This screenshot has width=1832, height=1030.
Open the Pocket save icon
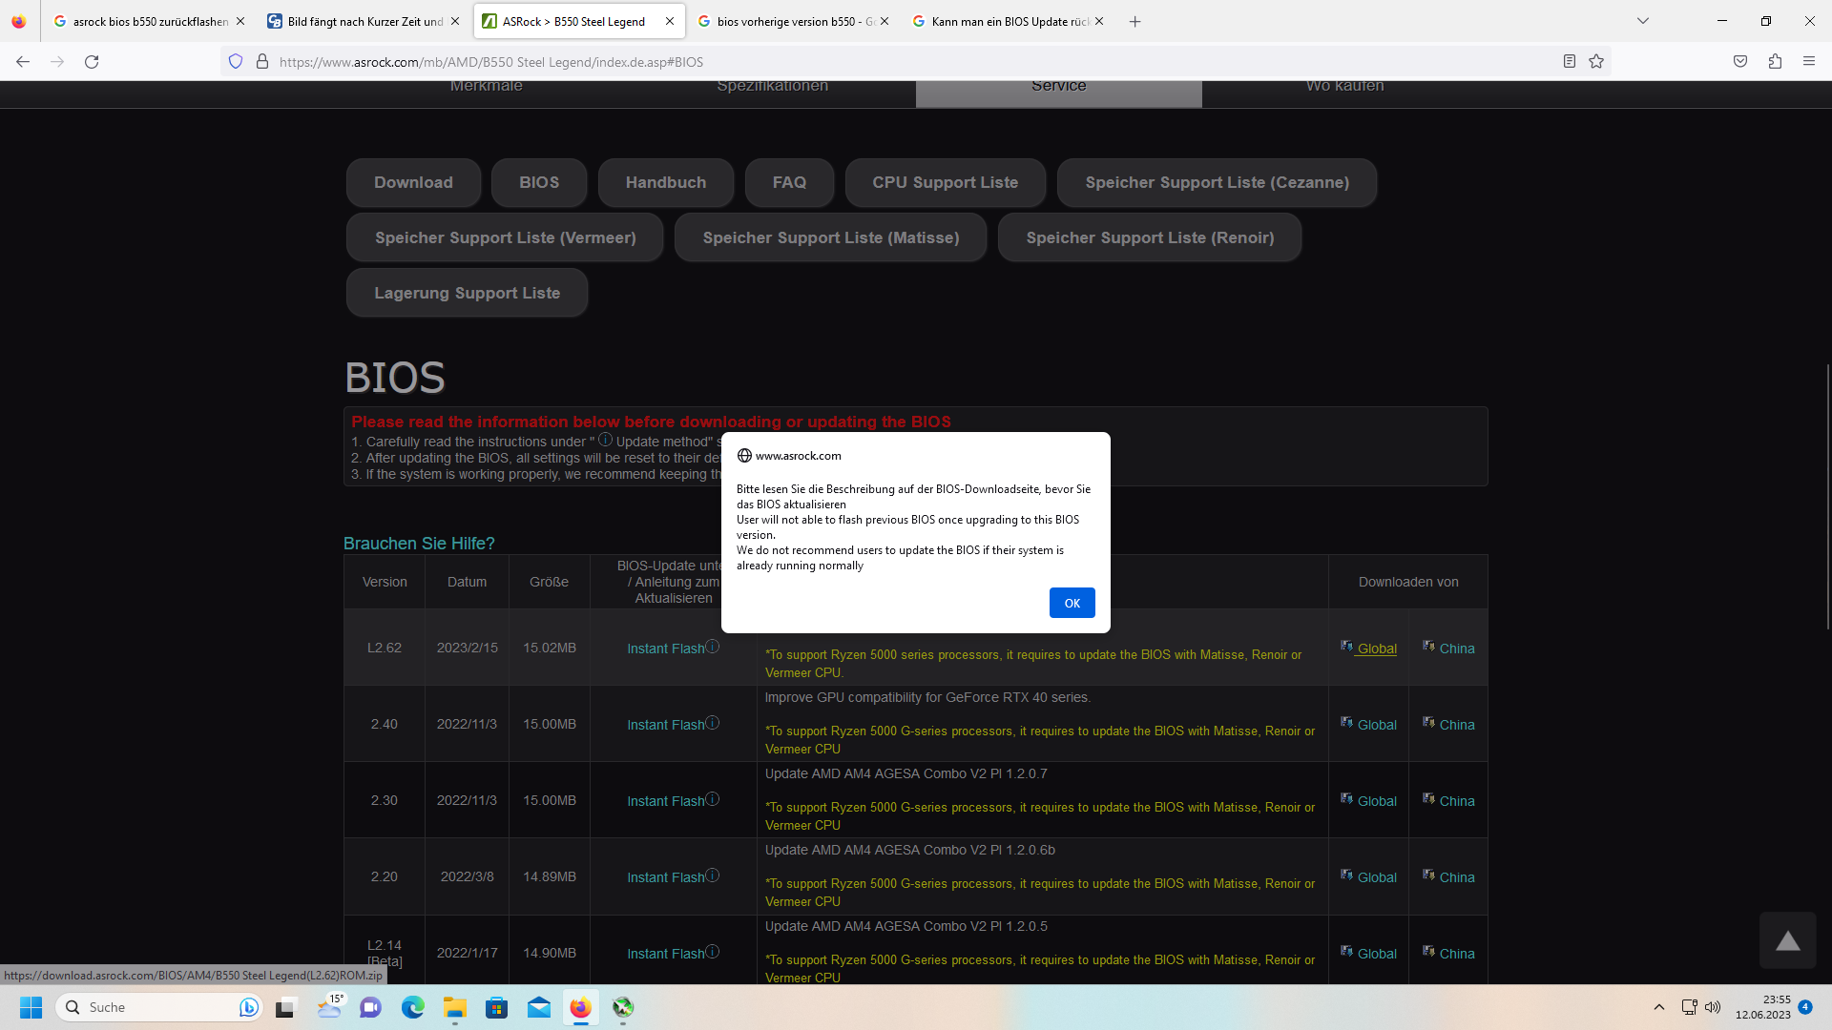(1740, 62)
